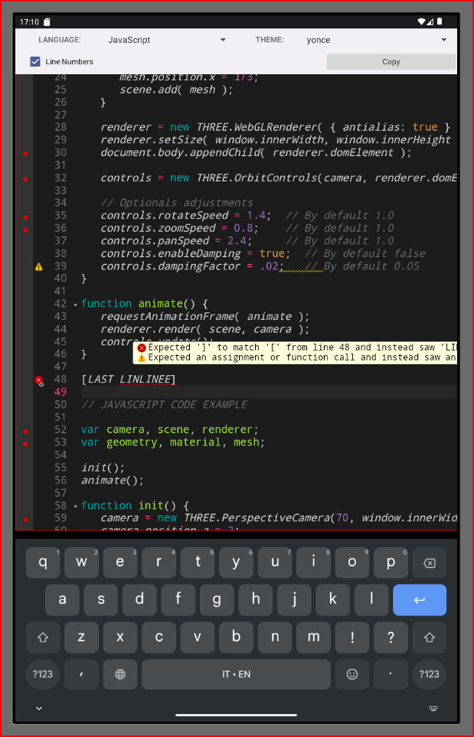Click the init(); call on line 55
Image resolution: width=474 pixels, height=737 pixels.
[103, 468]
